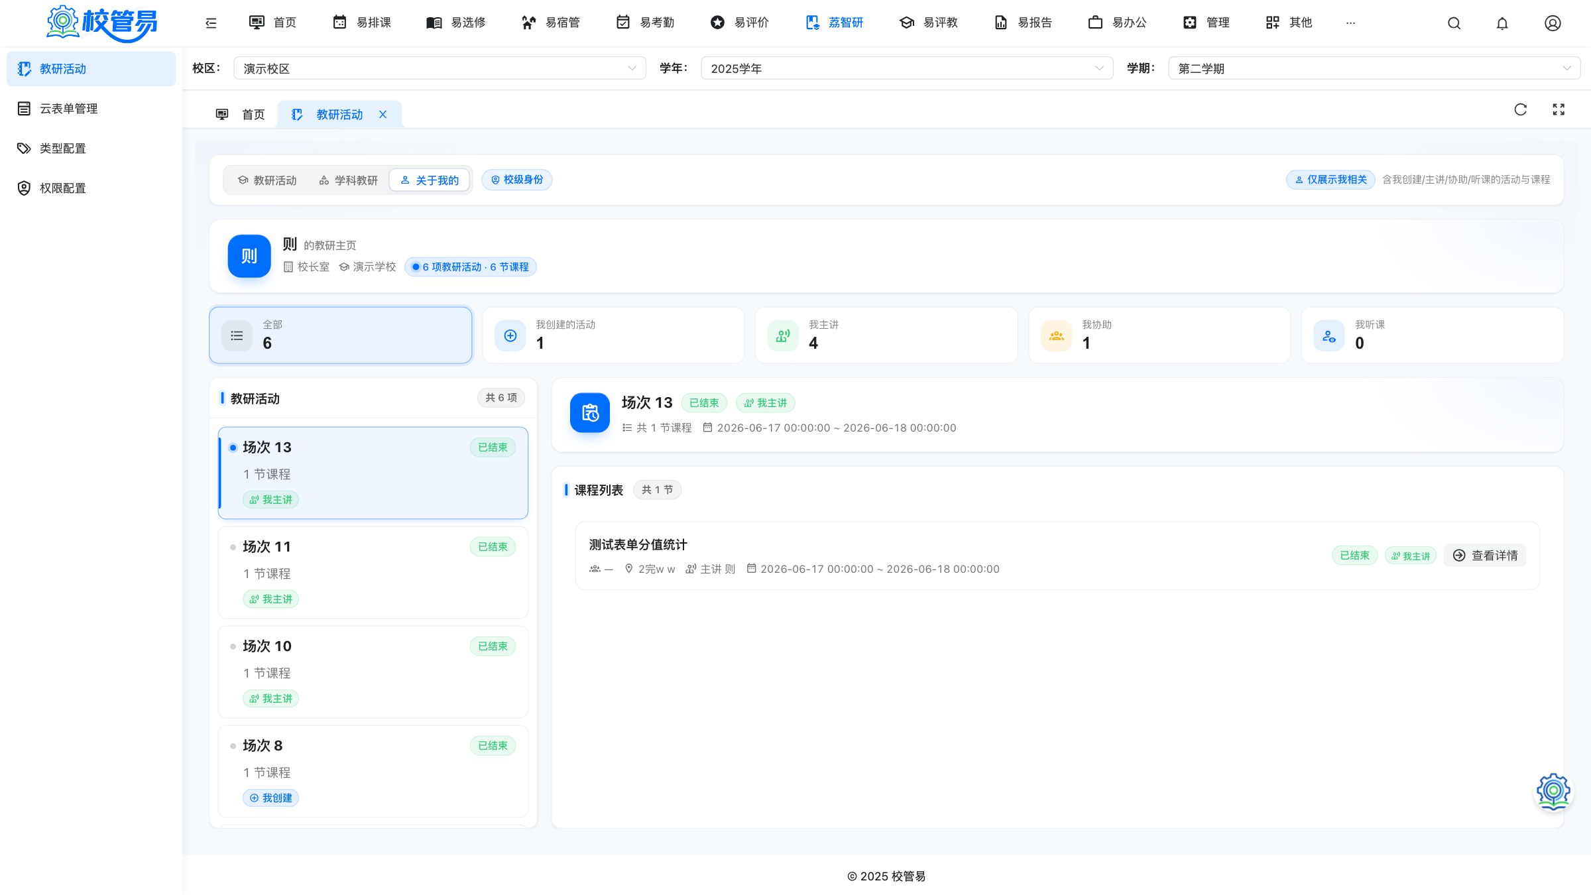Screen dimensions: 1591x895
Task: Open 易考勤 module
Action: click(x=645, y=23)
